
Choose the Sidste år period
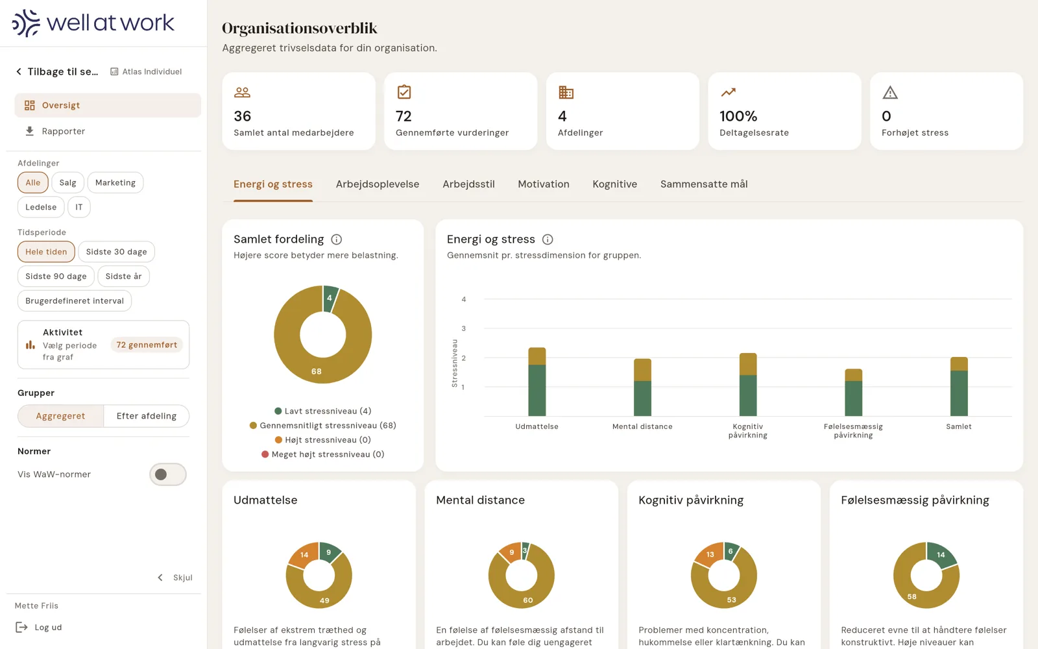pos(124,276)
